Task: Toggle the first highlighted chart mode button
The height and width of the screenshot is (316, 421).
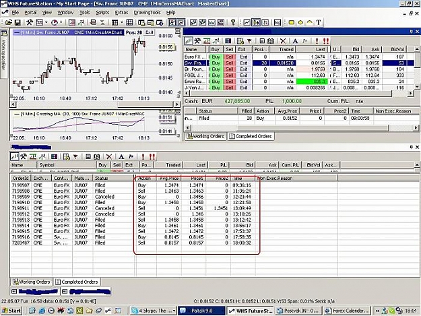Action: (x=172, y=22)
